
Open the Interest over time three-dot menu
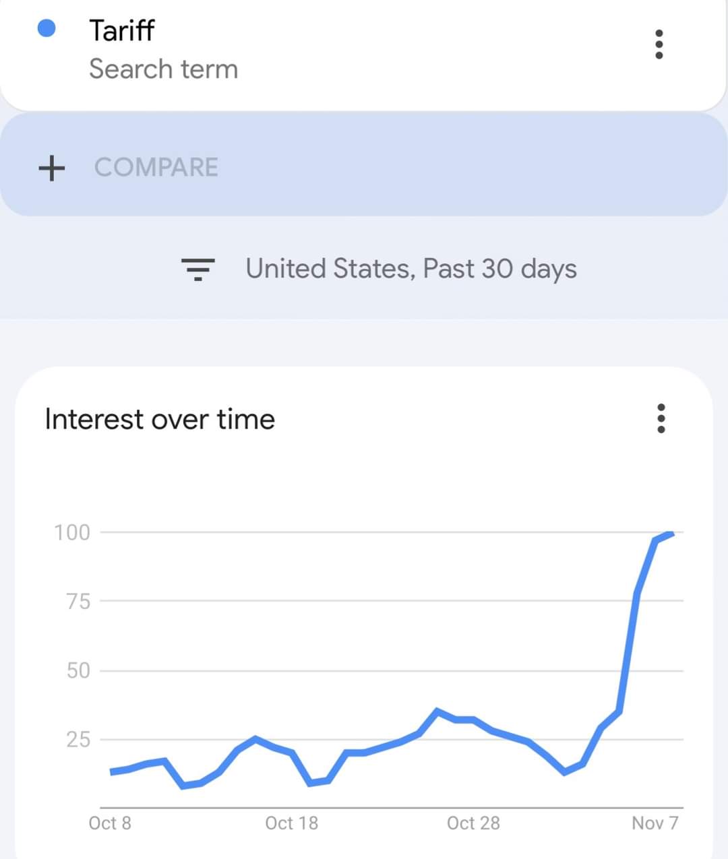click(x=661, y=418)
